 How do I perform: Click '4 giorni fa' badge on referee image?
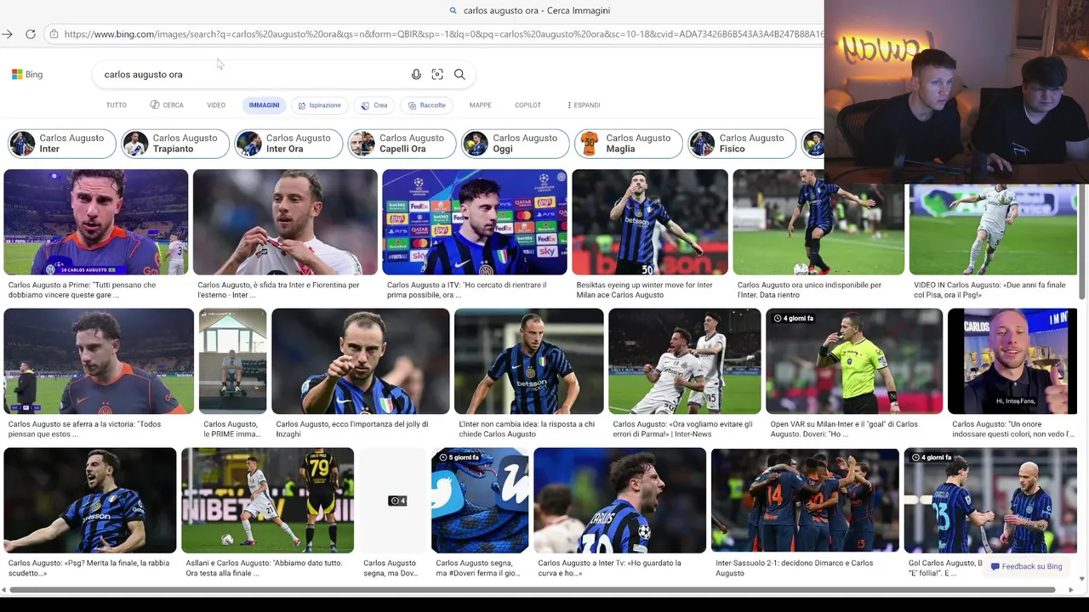[793, 318]
